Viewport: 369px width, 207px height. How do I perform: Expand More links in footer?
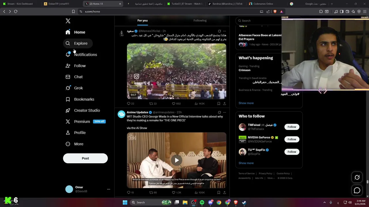(271, 178)
